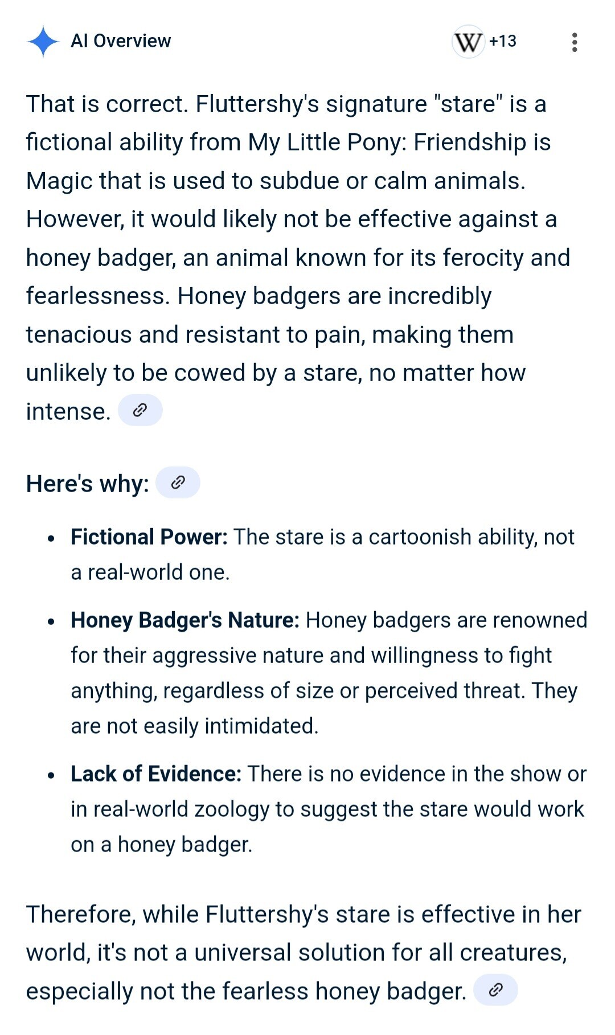Expand the +13 additional sources list
Viewport: 615px width, 1035px height.
pos(502,42)
